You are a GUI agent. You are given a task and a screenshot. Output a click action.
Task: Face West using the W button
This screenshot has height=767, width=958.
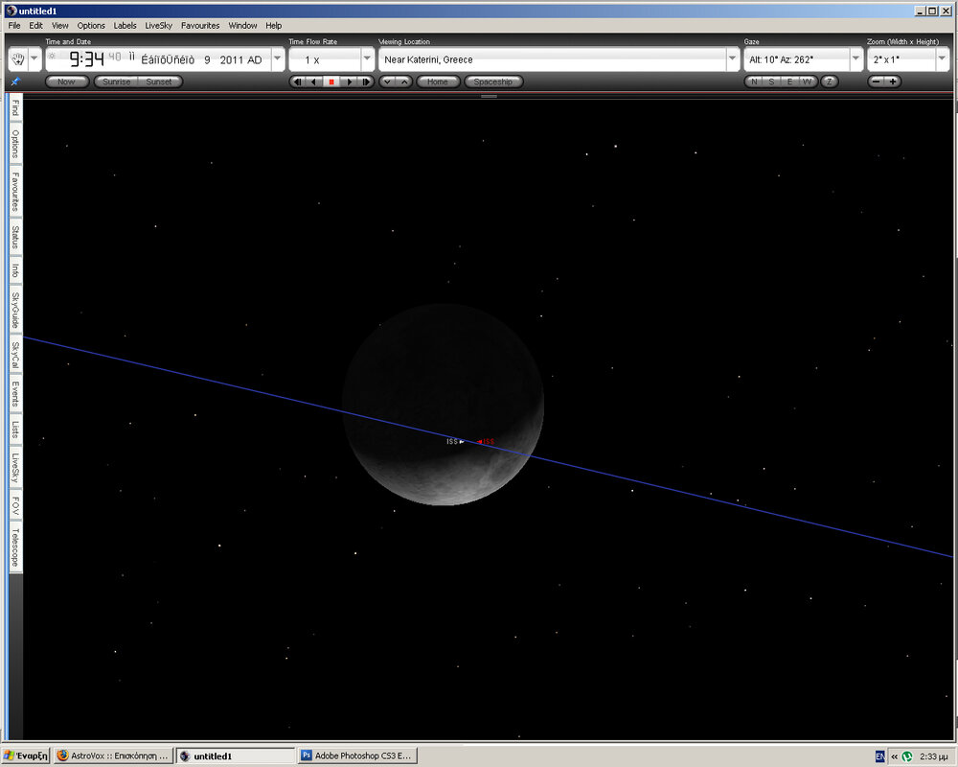807,81
